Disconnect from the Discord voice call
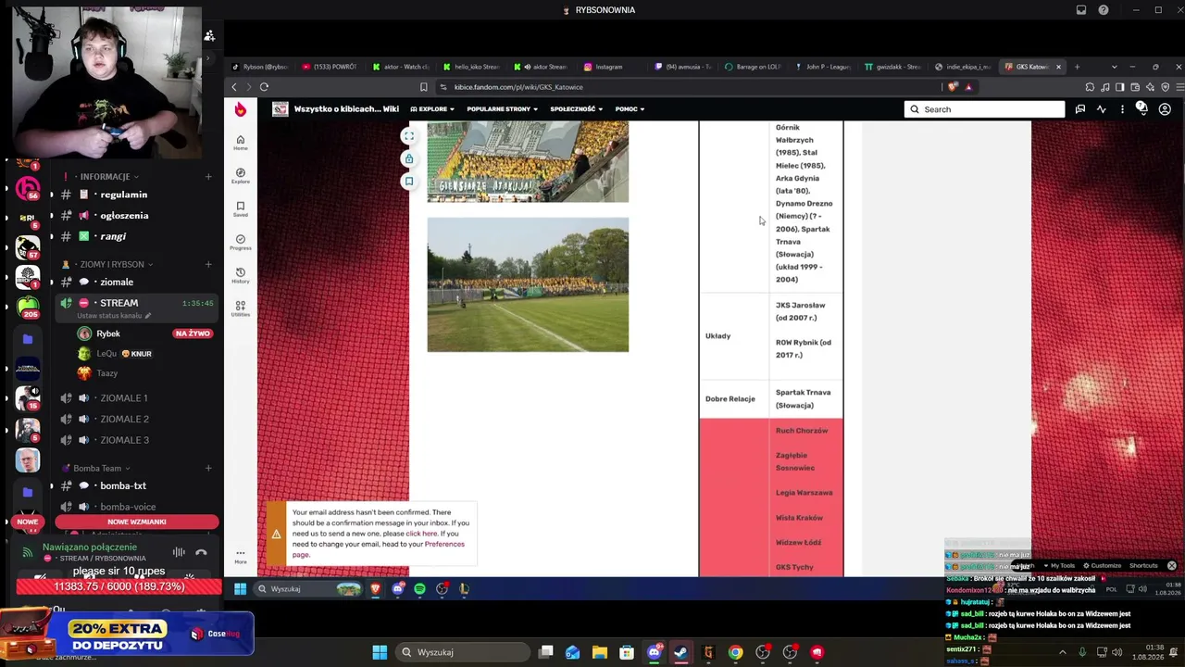Screen dimensions: 1185x667 pyautogui.click(x=201, y=552)
